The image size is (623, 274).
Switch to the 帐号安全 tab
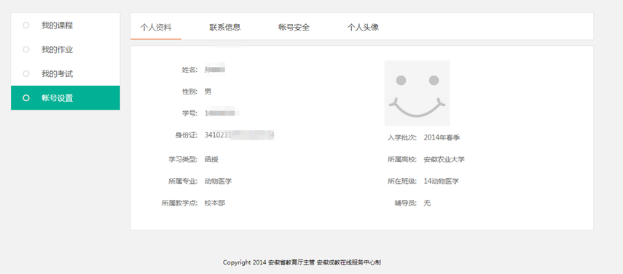pyautogui.click(x=294, y=28)
